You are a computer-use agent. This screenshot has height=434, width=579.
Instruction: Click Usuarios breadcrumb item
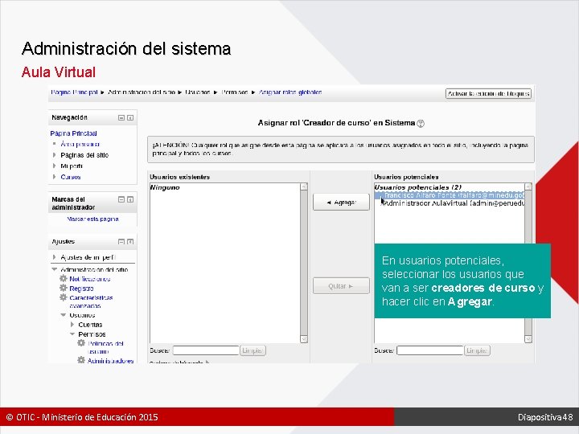198,92
